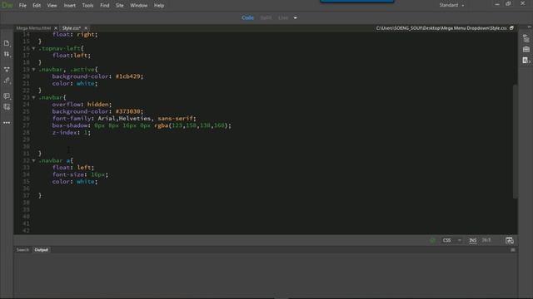533x299 pixels.
Task: Click the #1cb429 color value
Action: [127, 76]
